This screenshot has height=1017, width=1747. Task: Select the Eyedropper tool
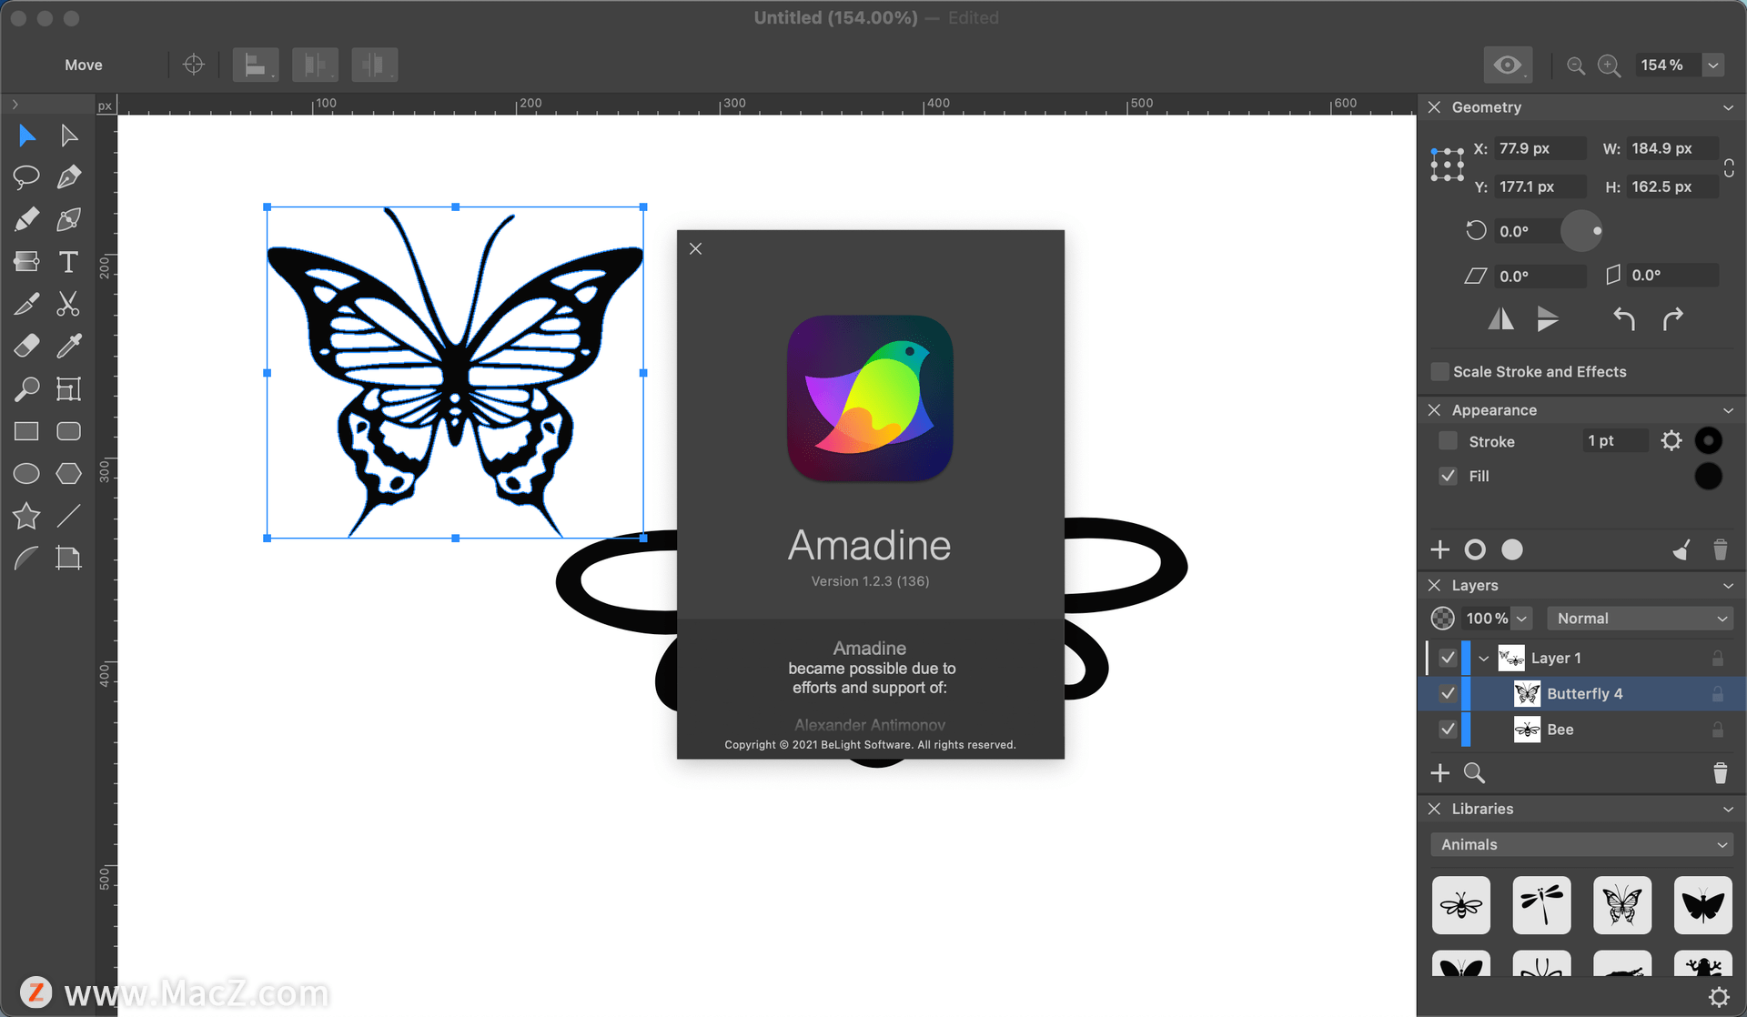(x=68, y=346)
